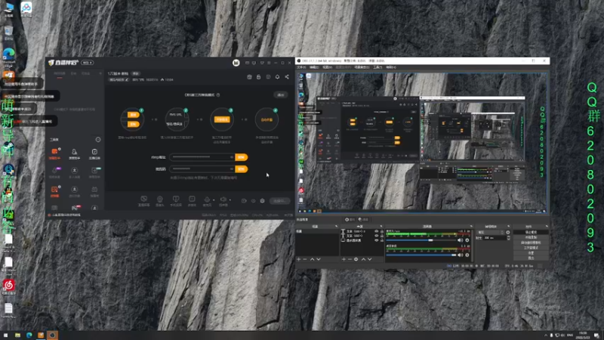
Task: Open the Scene Collection menu in OBS
Action: click(x=362, y=67)
